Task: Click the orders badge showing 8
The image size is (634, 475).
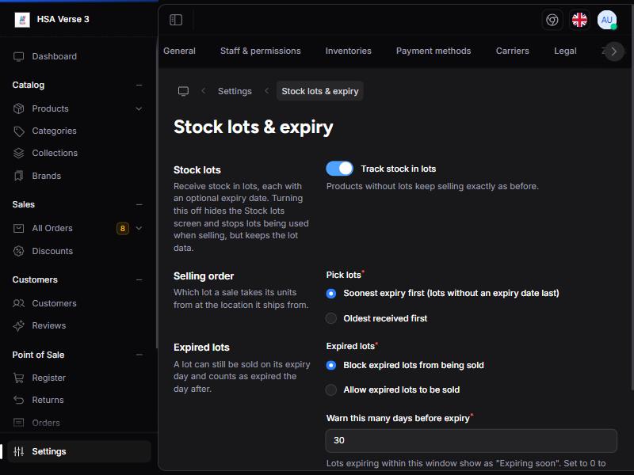Action: click(123, 228)
